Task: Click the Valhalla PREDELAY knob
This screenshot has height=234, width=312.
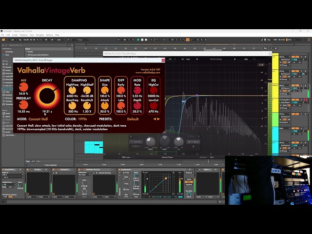Action: 24,105
